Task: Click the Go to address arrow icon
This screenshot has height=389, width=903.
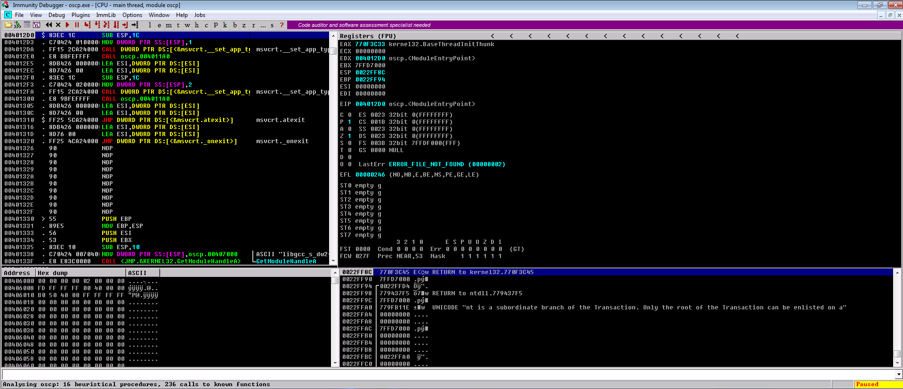Action: tap(135, 25)
